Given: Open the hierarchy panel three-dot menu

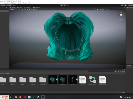Looking at the screenshot, I should tap(8, 8).
